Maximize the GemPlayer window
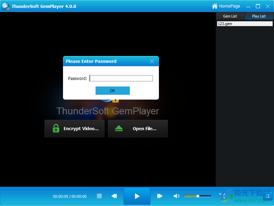274x206 pixels. [x=258, y=6]
